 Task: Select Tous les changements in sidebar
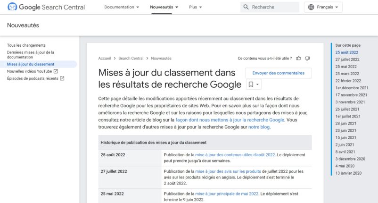tap(26, 45)
